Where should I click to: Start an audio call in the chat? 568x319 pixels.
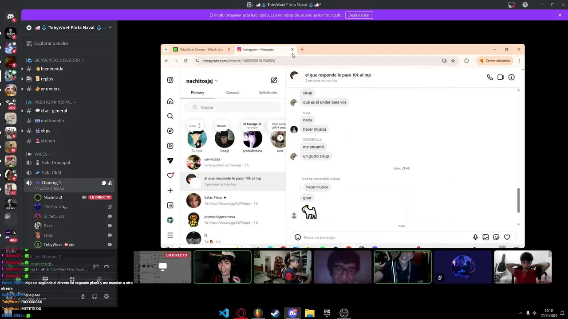coord(490,77)
